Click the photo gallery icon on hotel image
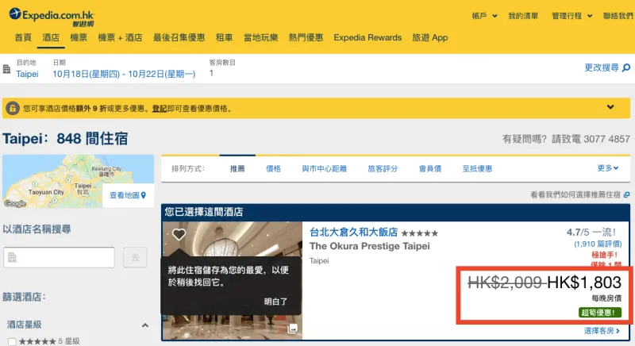The height and width of the screenshot is (346, 635). 292,329
